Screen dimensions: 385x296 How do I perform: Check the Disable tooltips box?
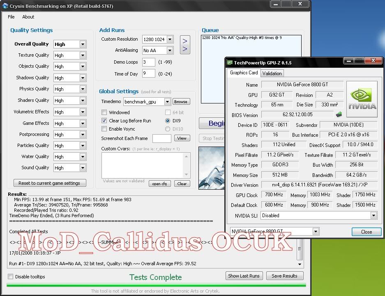pyautogui.click(x=11, y=277)
